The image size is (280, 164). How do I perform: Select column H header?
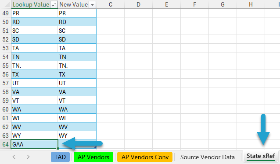[x=251, y=4]
